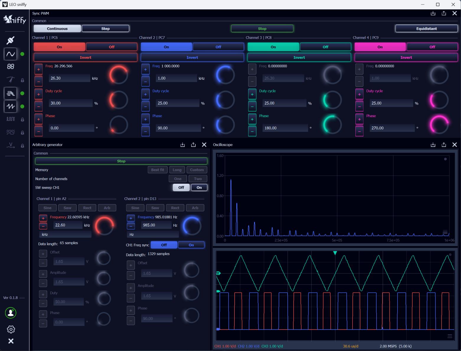Turn Channel 1 PC6 PWM off
461x351 pixels.
point(112,47)
